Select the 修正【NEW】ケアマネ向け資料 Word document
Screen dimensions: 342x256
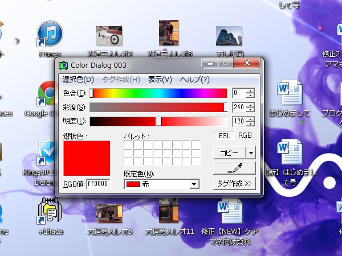230,211
